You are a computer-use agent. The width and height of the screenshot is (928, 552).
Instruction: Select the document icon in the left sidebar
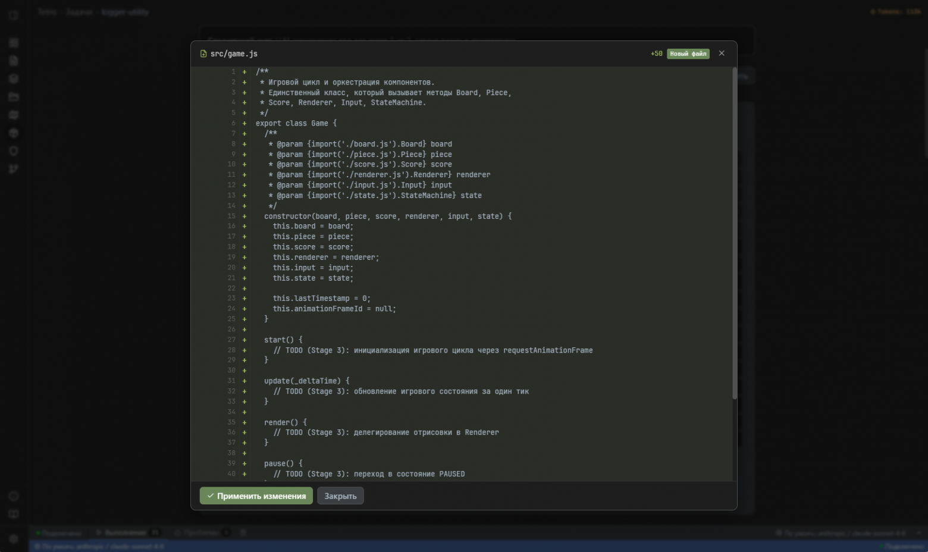point(14,61)
